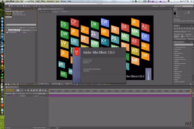Select the Roto Brush tool
The image size is (194, 129).
[40, 6]
